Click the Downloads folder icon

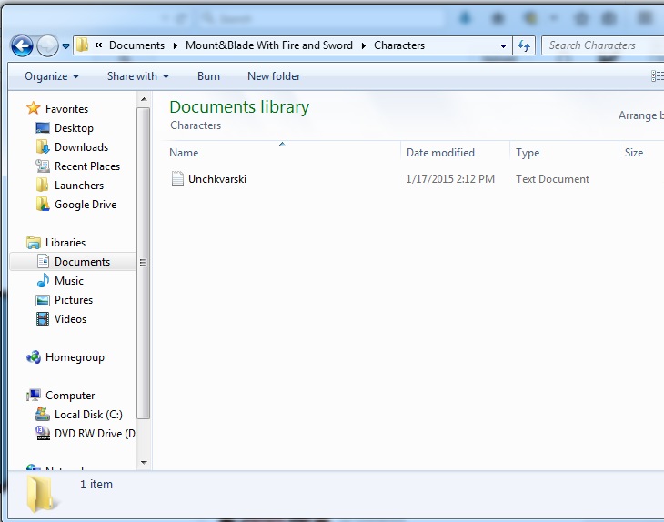click(x=43, y=147)
